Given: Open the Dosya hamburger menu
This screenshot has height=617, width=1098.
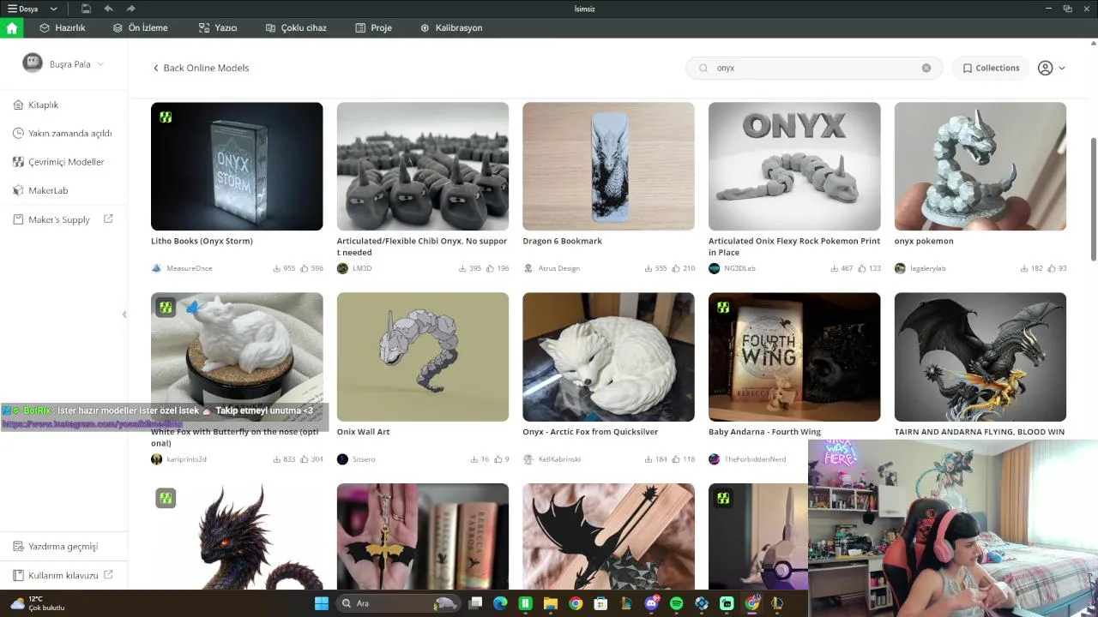Looking at the screenshot, I should [x=23, y=9].
